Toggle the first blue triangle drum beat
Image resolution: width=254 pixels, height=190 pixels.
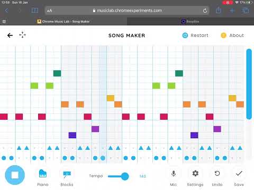(x=19, y=148)
